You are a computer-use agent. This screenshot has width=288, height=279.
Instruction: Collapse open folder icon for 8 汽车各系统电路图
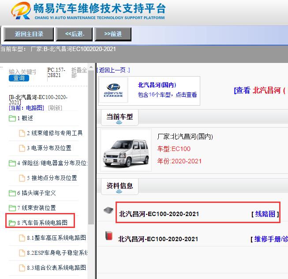pyautogui.click(x=12, y=223)
